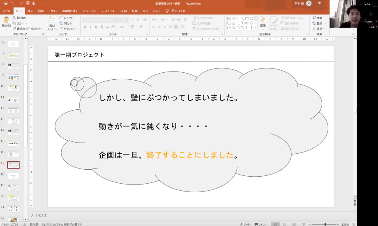This screenshot has height=226, width=378.
Task: Align text right in paragraph group
Action: coord(165,27)
